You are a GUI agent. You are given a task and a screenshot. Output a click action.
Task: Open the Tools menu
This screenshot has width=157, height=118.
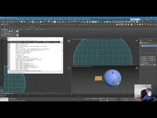click(x=7, y=19)
